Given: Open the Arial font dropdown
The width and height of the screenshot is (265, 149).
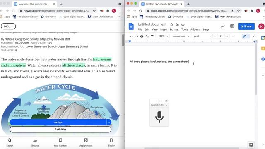Looking at the screenshot, I should (202, 36).
